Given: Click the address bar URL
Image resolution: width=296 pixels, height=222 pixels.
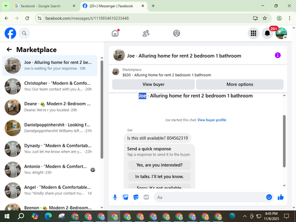Looking at the screenshot, I should click(x=87, y=18).
